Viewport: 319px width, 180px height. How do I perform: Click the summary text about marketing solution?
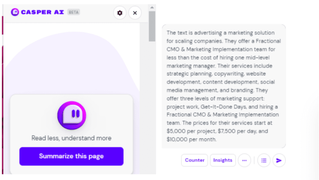point(224,86)
